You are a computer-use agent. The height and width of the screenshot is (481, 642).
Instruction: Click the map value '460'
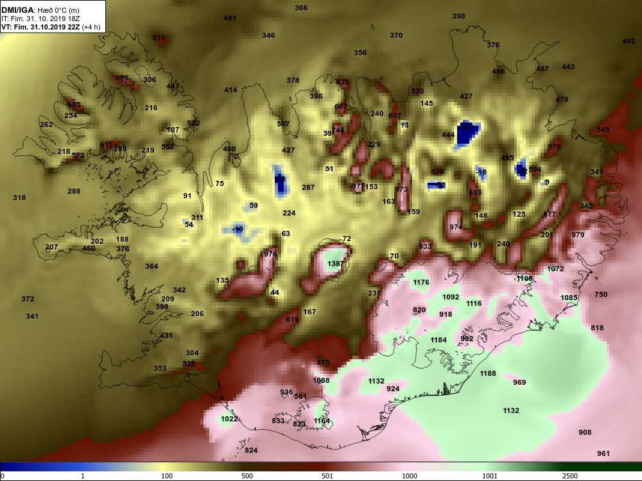[89, 248]
